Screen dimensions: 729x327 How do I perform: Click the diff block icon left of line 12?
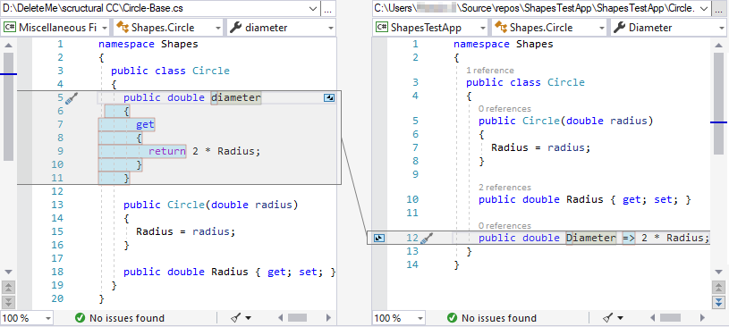pyautogui.click(x=379, y=238)
